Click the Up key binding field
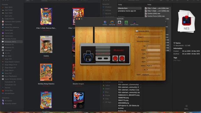The width and height of the screenshot is (201, 113). click(x=153, y=46)
